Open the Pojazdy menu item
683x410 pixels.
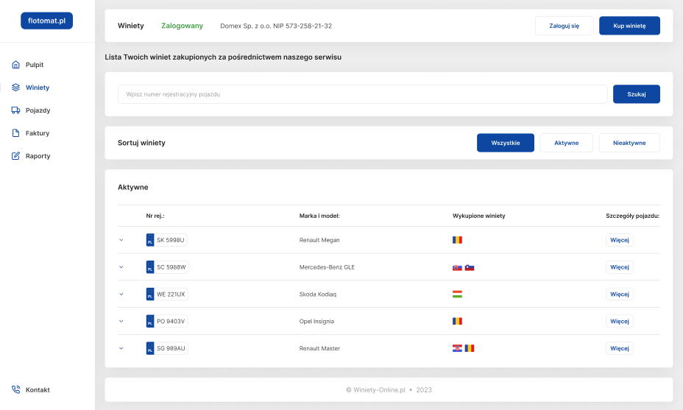pyautogui.click(x=38, y=110)
